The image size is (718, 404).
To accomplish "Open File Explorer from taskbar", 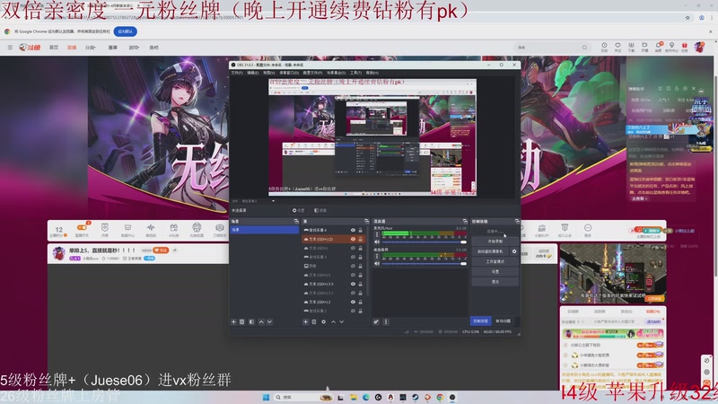I will pyautogui.click(x=353, y=397).
